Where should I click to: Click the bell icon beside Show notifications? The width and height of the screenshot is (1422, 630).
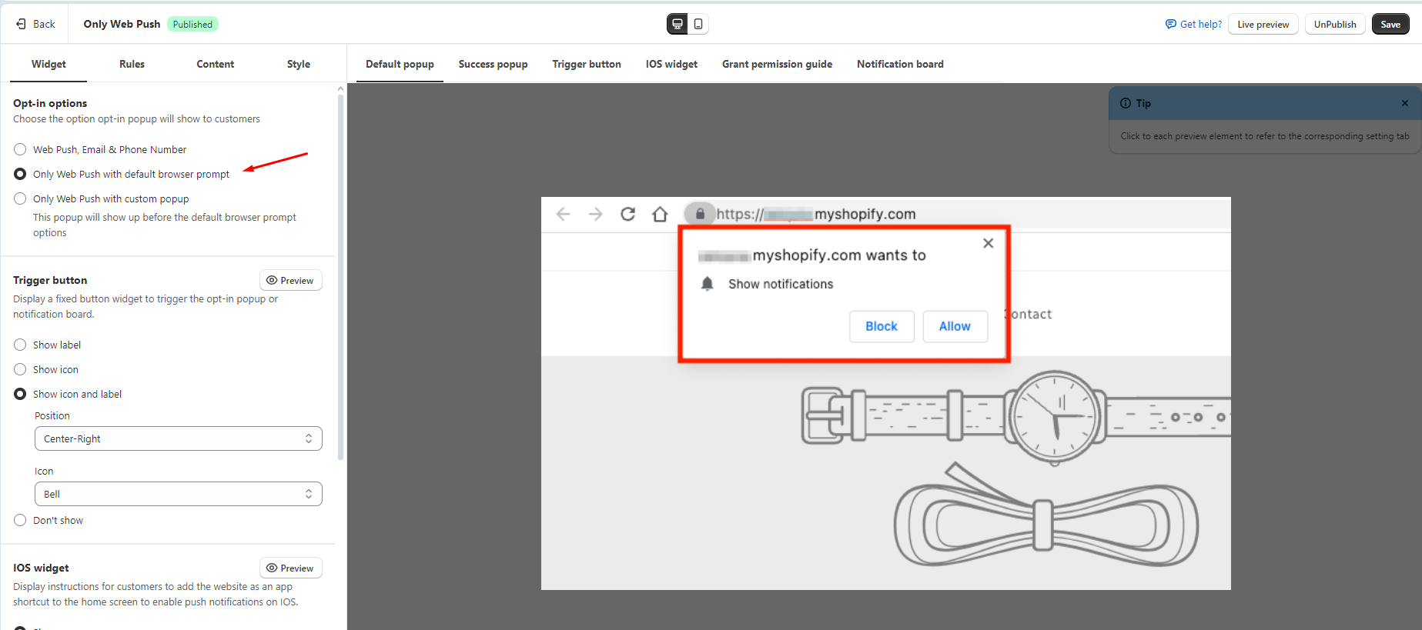tap(708, 284)
